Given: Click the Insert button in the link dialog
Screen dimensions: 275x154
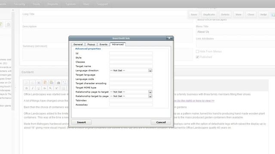Looking at the screenshot, I should [x=81, y=122].
